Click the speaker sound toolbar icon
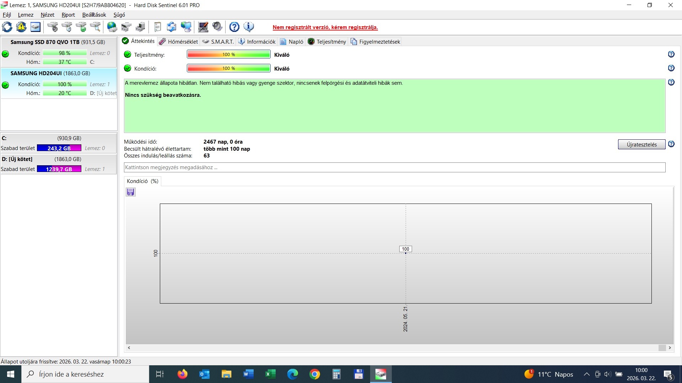Image resolution: width=682 pixels, height=383 pixels. tap(217, 27)
